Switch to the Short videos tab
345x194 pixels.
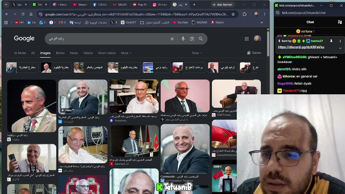[x=107, y=53]
